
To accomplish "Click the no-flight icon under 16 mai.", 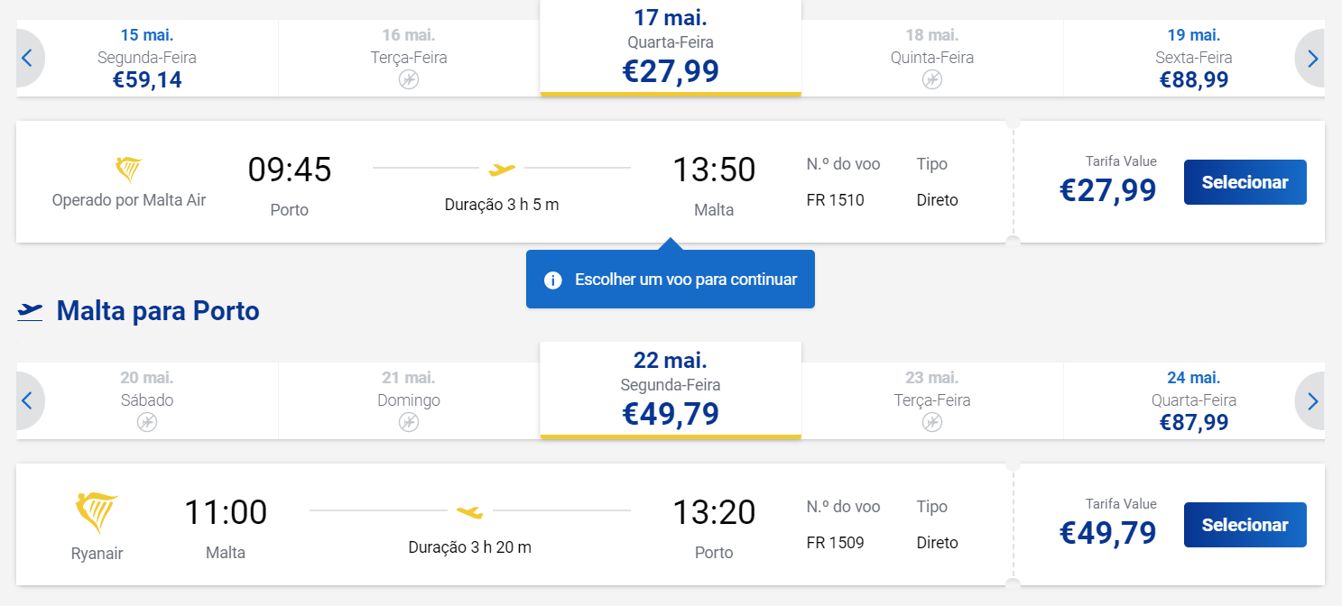I will 409,79.
